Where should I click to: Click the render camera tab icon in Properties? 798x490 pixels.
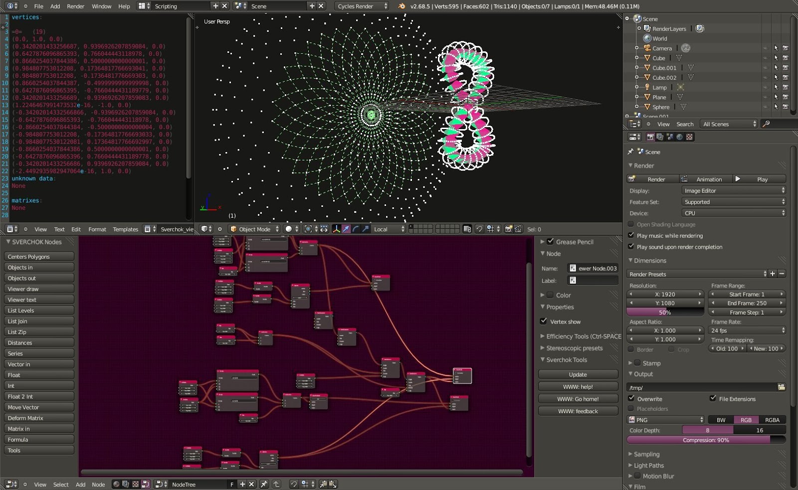(x=651, y=137)
